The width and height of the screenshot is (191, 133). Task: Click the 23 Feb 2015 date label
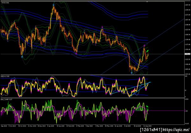pos(70,126)
